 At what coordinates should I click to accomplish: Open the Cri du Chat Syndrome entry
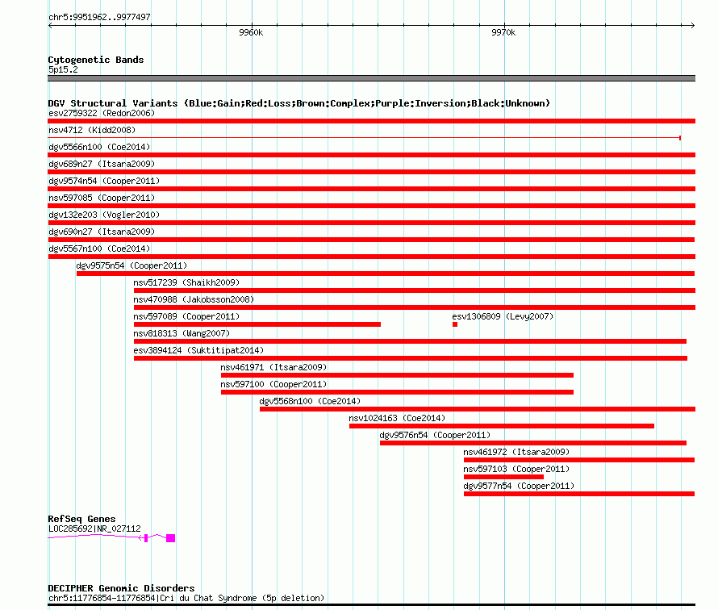point(186,598)
